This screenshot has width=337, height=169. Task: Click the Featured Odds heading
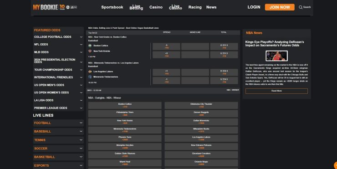pyautogui.click(x=47, y=31)
